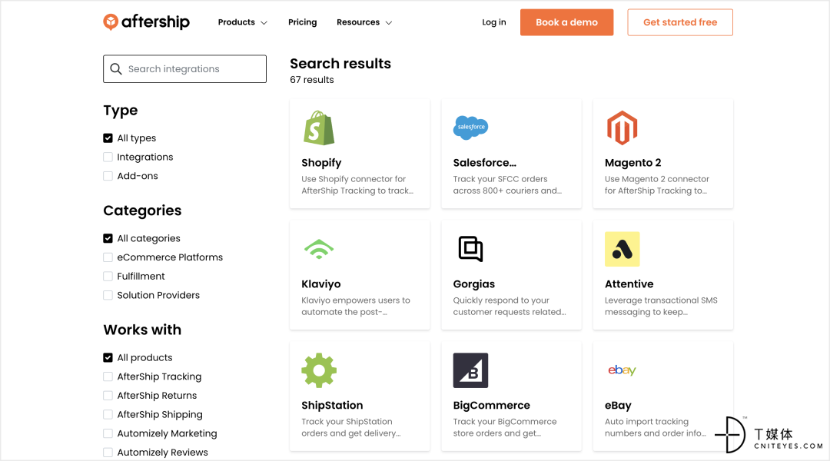The image size is (830, 461).
Task: Open the Magento 2 integration title
Action: pos(633,163)
